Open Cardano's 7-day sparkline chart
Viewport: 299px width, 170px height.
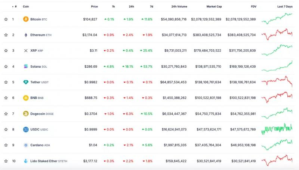coord(277,145)
